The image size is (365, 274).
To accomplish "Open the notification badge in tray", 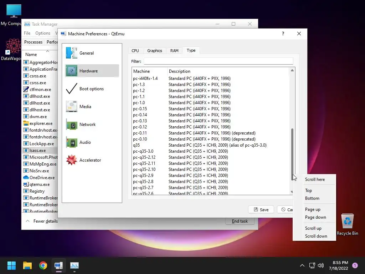I will [x=355, y=265].
